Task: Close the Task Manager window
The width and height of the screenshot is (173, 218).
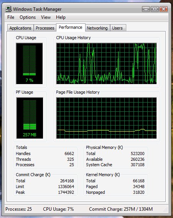Action: (163, 9)
